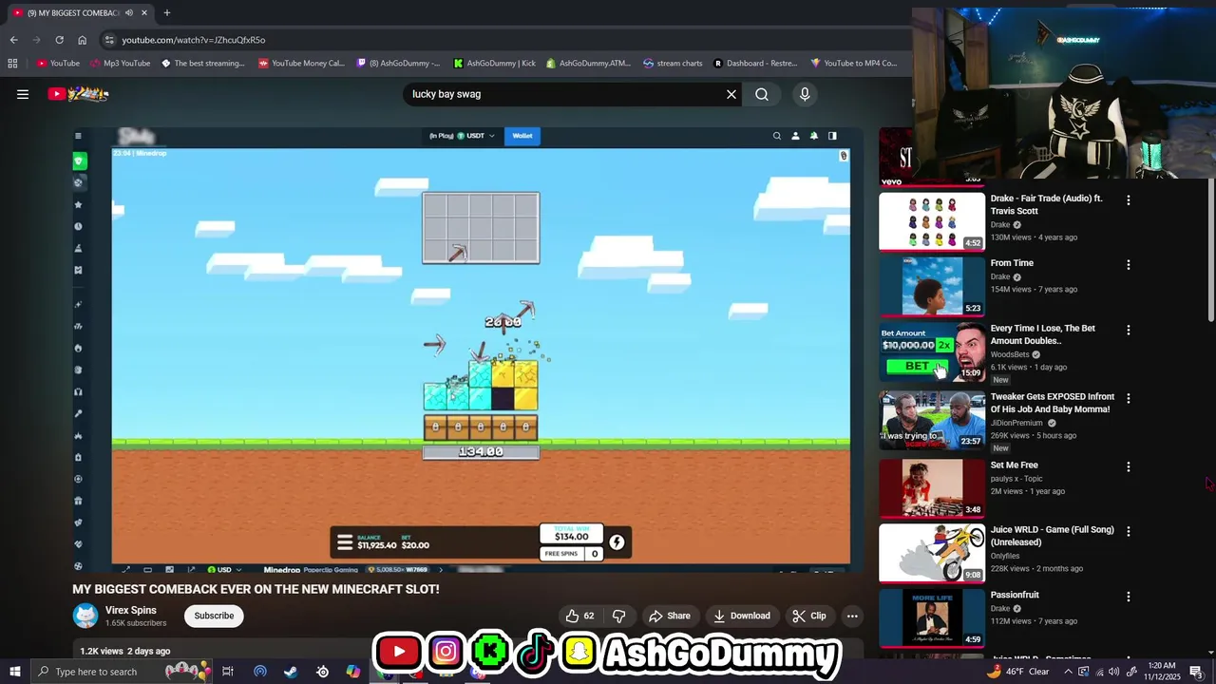View site information for youtube.com
Screen dimensions: 1216x684
pos(109,40)
